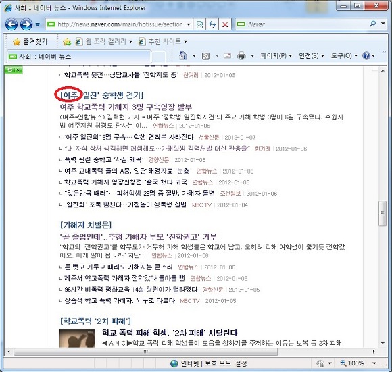392x372 pixels.
Task: Click the printer icon
Action: (x=241, y=55)
